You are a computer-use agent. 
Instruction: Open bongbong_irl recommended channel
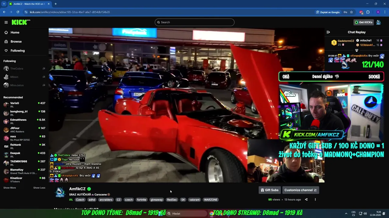(x=24, y=113)
